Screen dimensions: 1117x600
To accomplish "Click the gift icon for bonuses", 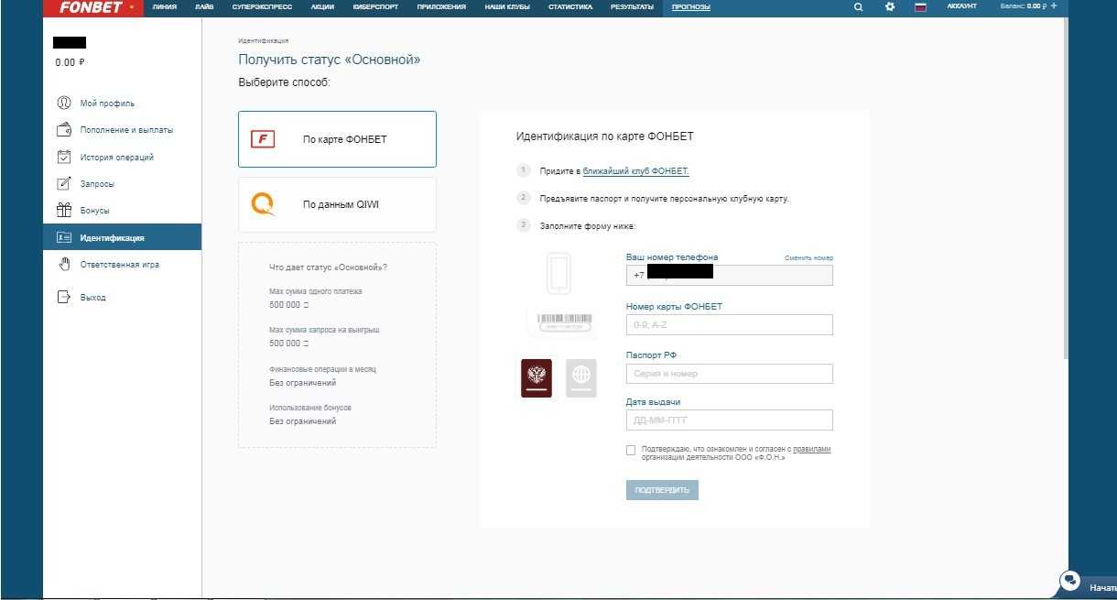I will coord(64,210).
